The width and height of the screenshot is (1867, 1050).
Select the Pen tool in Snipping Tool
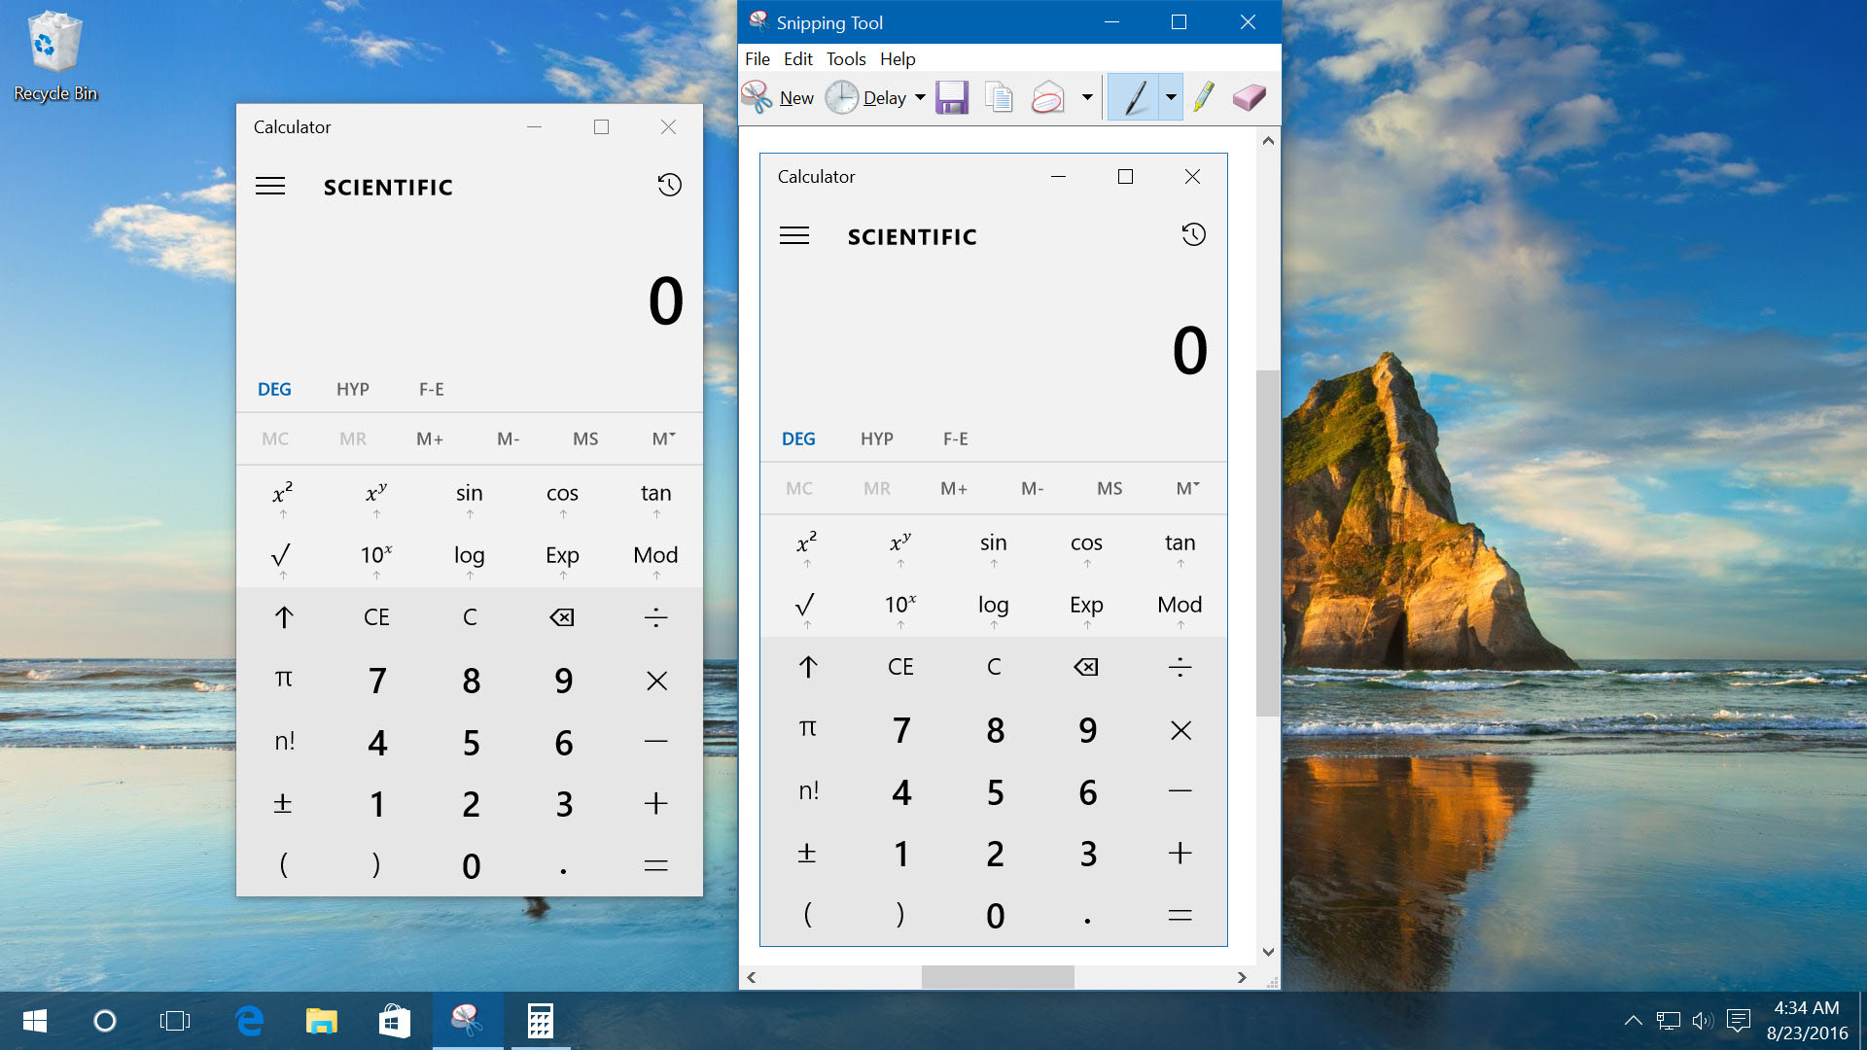1134,97
